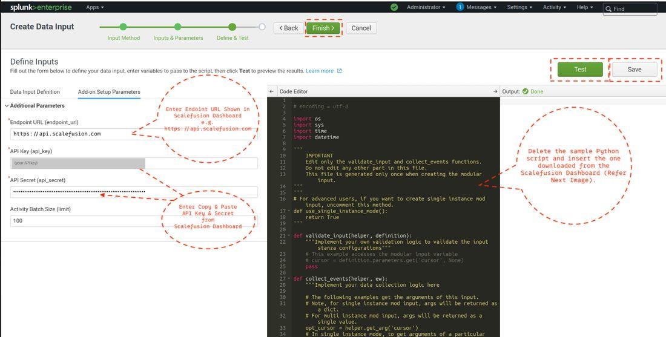Click the search magnifier icon in Find box
Image resolution: width=666 pixels, height=337 pixels.
click(x=608, y=9)
